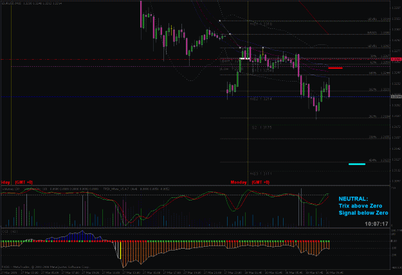Viewport: 402px width, 275px height.
Task: Select the white open-price bar near Monday line
Action: pyautogui.click(x=244, y=58)
